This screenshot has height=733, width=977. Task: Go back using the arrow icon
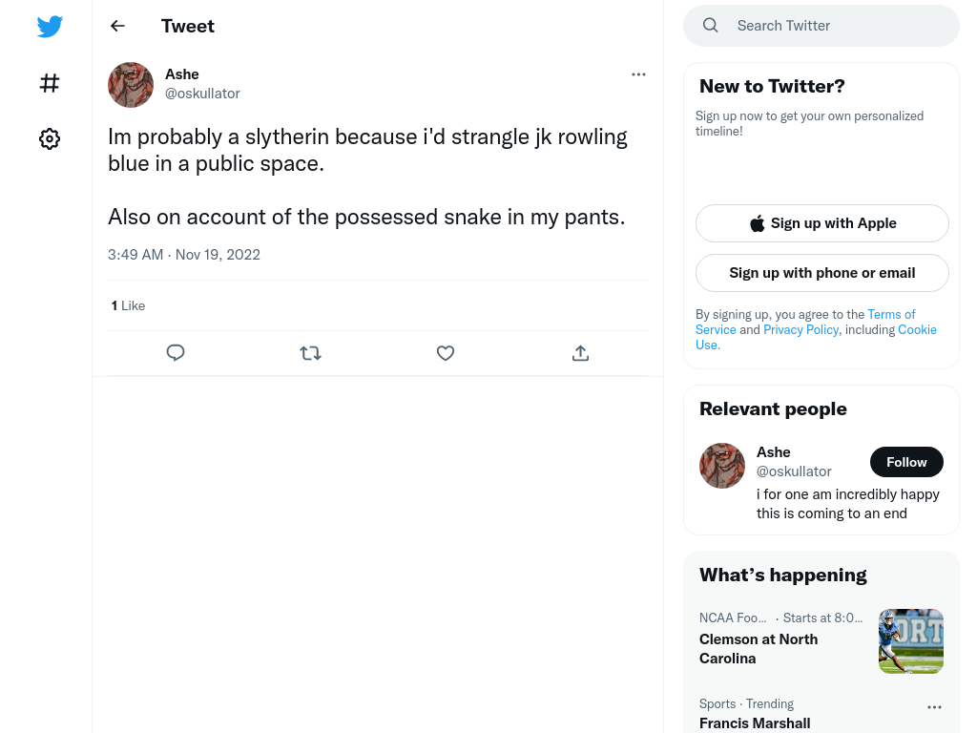tap(117, 26)
